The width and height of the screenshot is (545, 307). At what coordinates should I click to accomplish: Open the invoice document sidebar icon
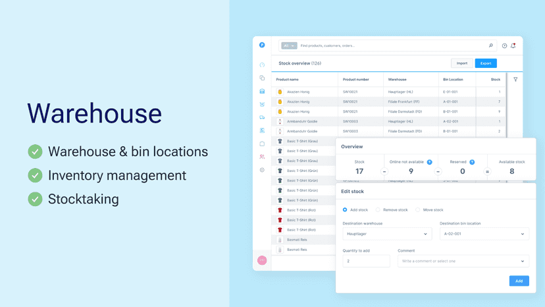point(262,130)
